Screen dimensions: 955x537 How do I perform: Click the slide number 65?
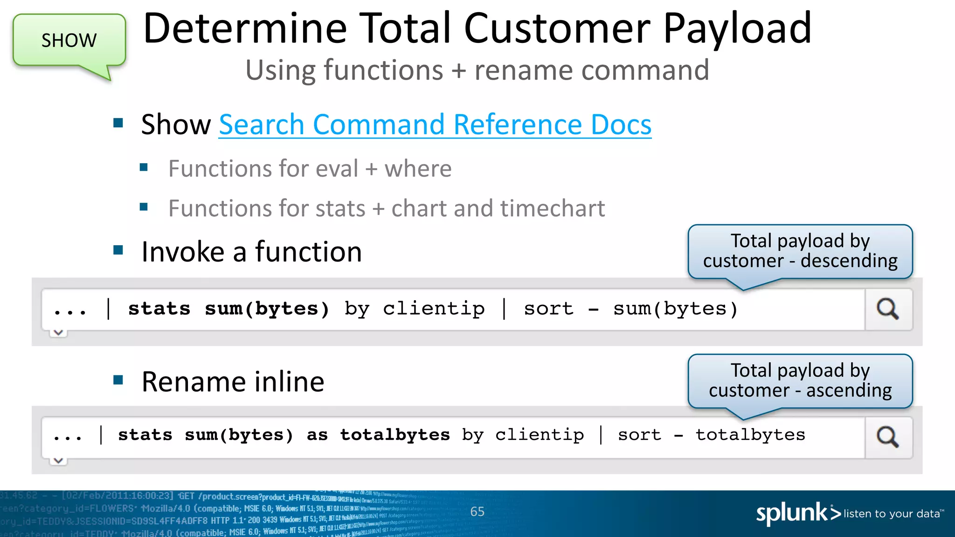[x=477, y=512]
